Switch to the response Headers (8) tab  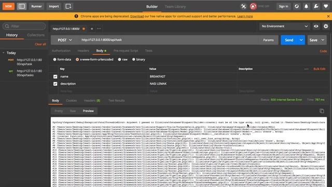point(92,100)
